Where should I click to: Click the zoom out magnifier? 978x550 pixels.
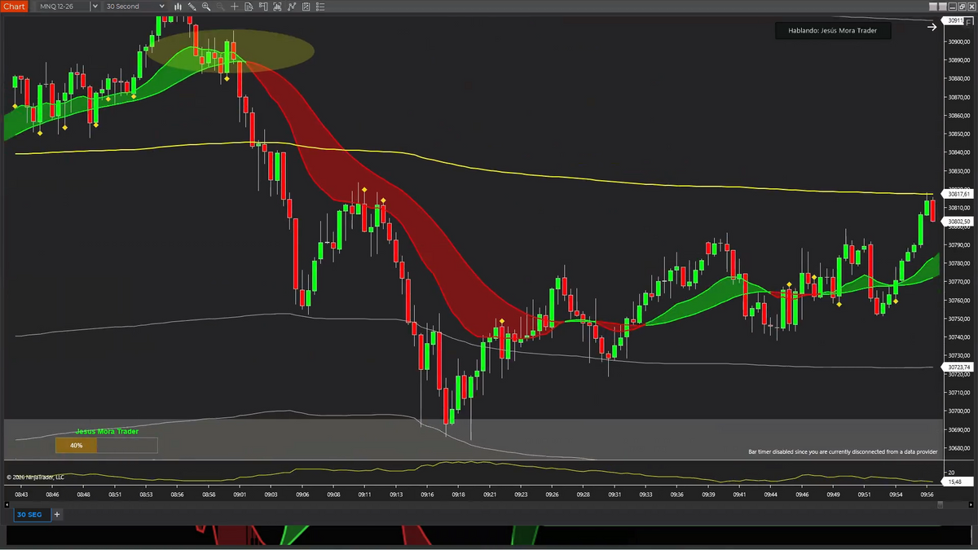click(x=220, y=7)
